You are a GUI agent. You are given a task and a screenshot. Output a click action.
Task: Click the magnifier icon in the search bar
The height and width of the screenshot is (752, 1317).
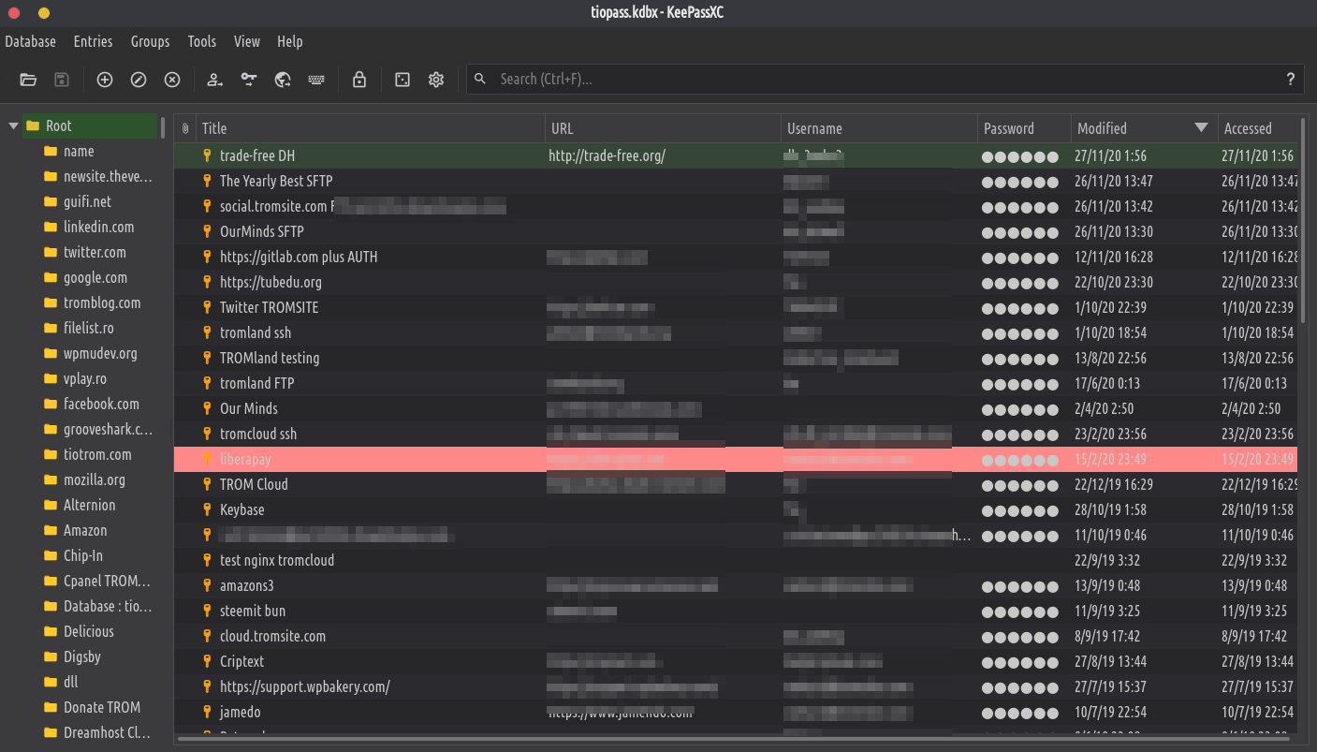pos(480,79)
